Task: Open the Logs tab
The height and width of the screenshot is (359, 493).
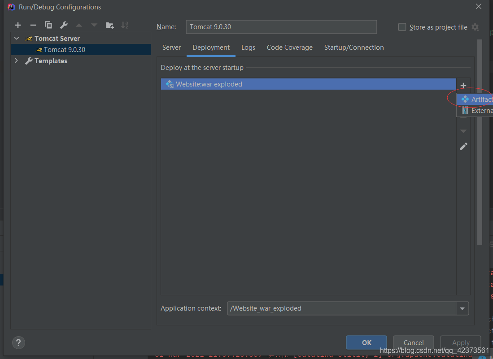Action: [x=248, y=48]
